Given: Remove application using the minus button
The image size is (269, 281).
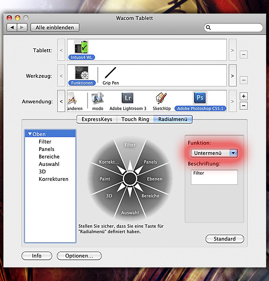Looking at the screenshot, I should (x=244, y=106).
